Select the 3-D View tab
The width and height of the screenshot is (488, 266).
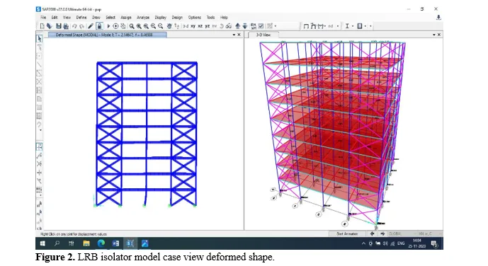[x=263, y=35]
